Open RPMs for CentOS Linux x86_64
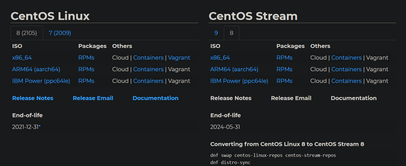The width and height of the screenshot is (406, 166). pos(86,58)
